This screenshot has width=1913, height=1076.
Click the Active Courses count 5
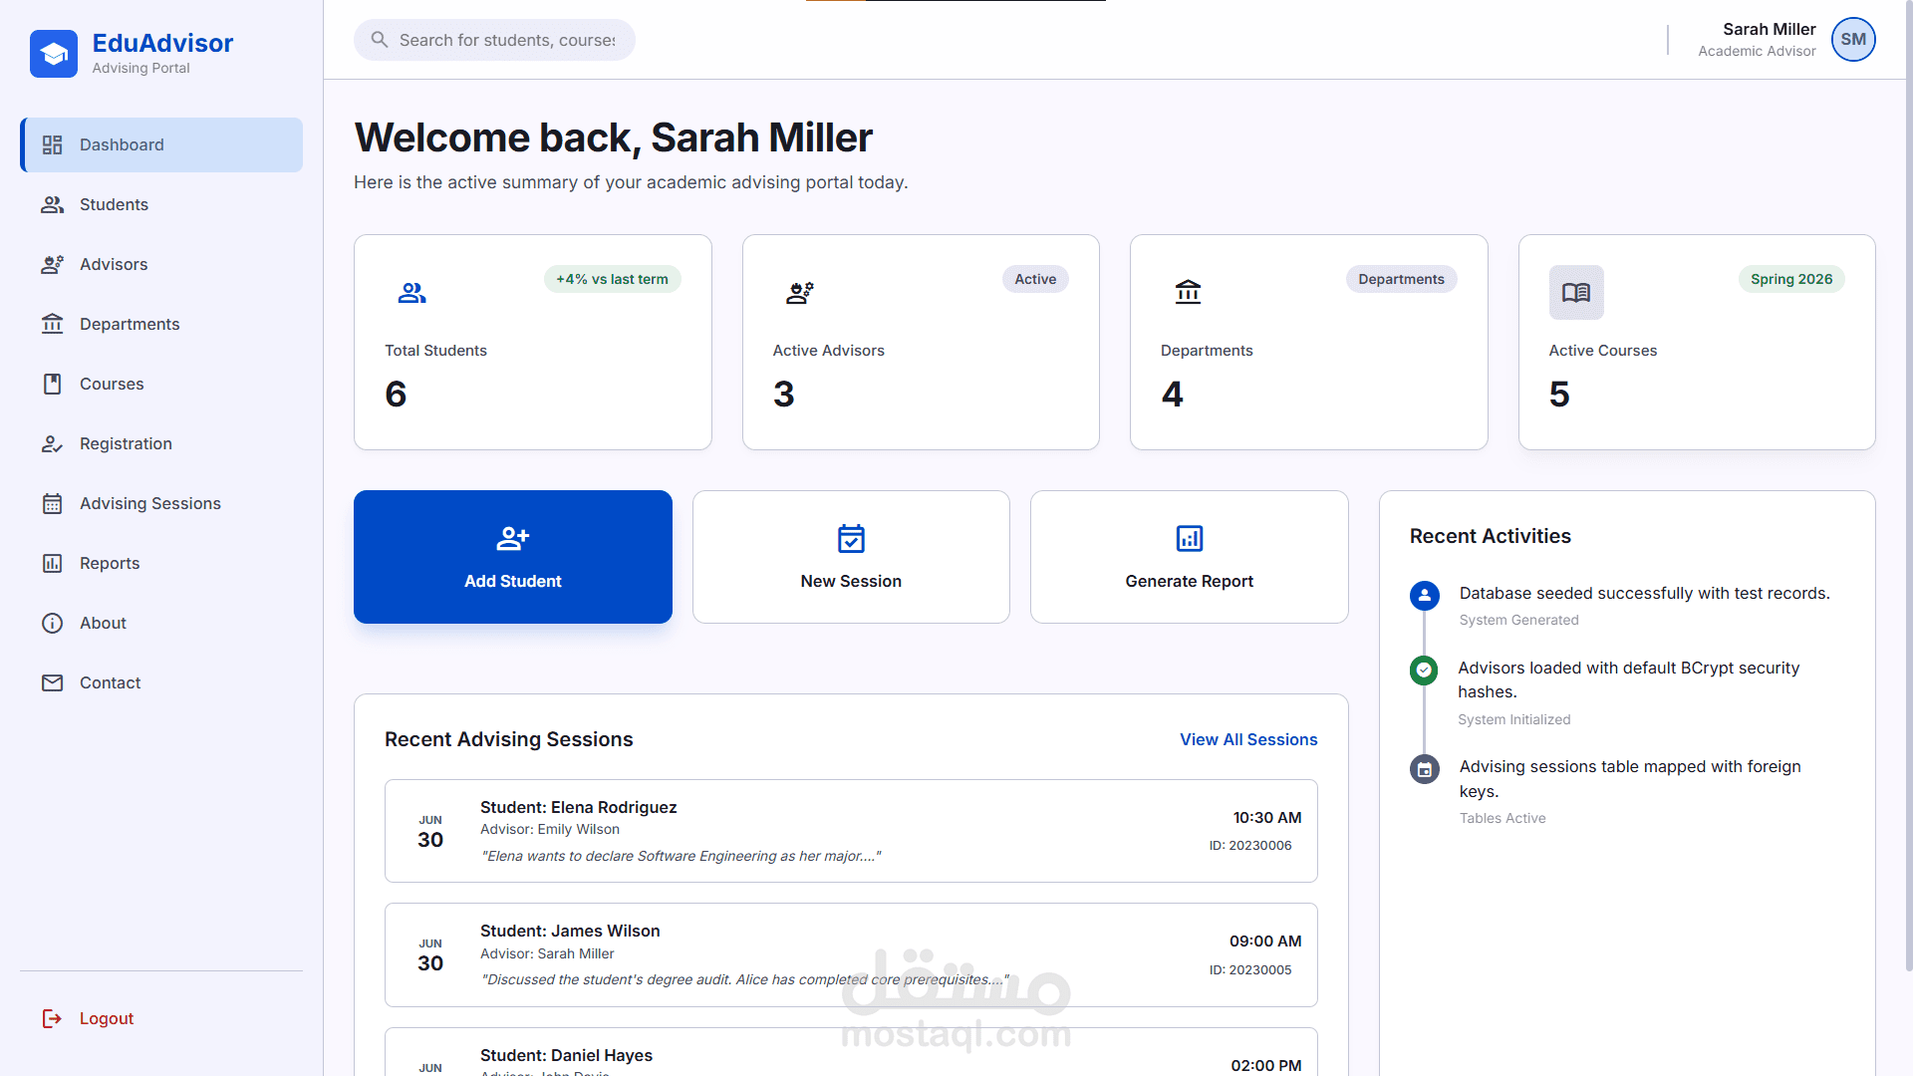click(x=1559, y=395)
